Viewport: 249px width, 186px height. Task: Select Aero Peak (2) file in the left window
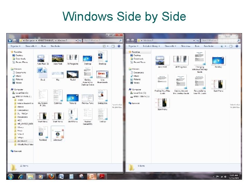pyautogui.click(x=43, y=60)
